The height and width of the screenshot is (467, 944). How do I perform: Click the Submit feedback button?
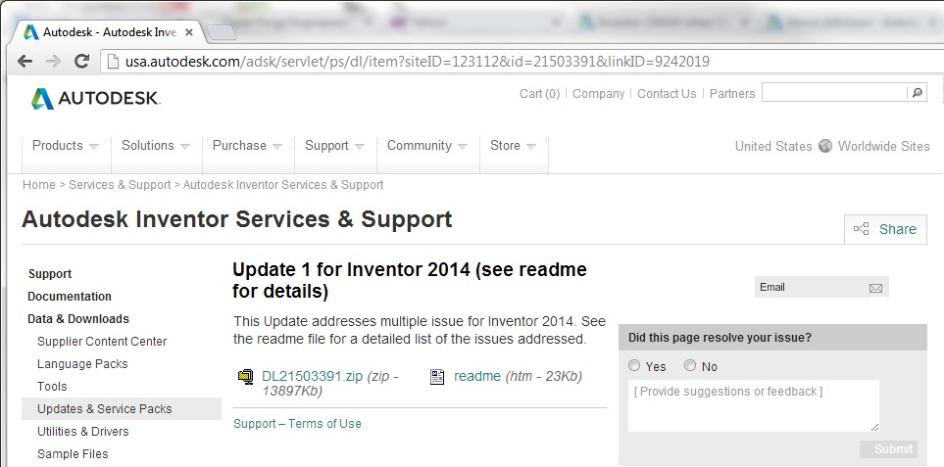click(888, 449)
